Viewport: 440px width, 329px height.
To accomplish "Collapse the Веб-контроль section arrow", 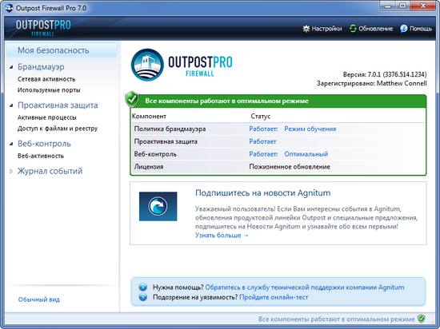I will [x=11, y=144].
